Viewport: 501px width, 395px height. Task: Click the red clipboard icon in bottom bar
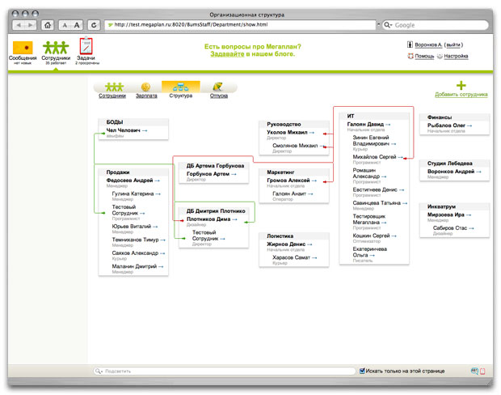482,372
